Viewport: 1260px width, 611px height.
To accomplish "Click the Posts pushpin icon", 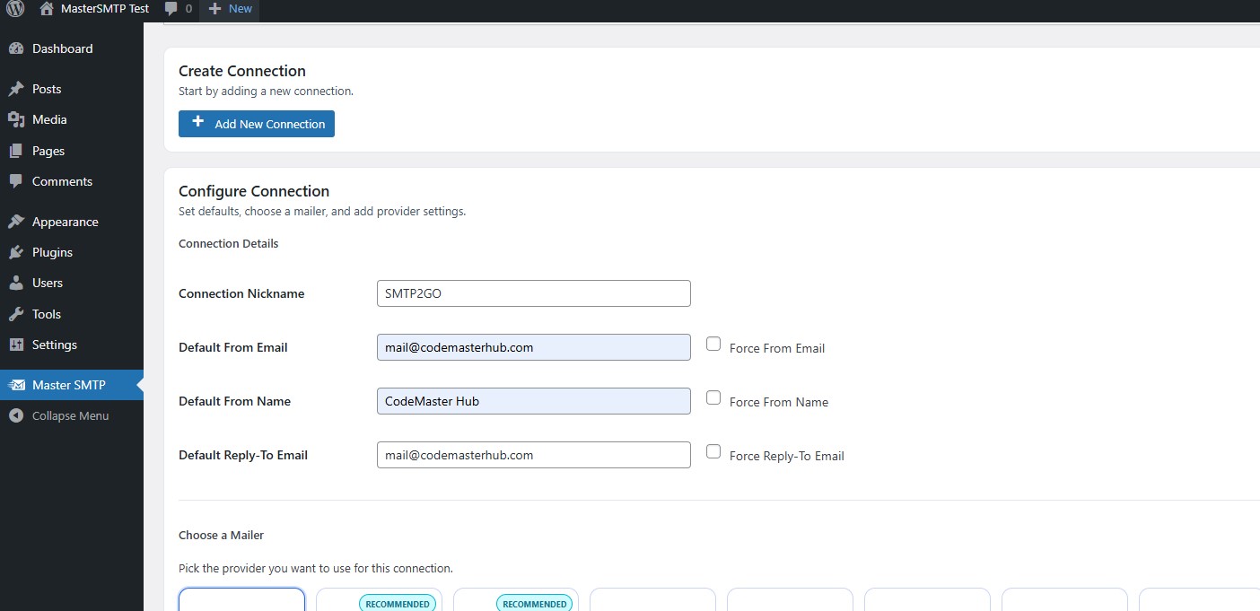I will coord(16,89).
